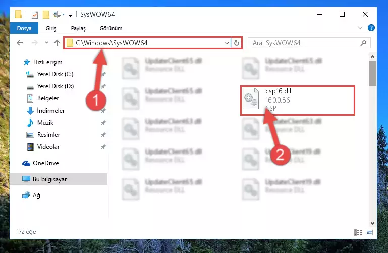Screen dimensions: 388x253
Task: Open the Resimler folder
Action: tap(48, 135)
